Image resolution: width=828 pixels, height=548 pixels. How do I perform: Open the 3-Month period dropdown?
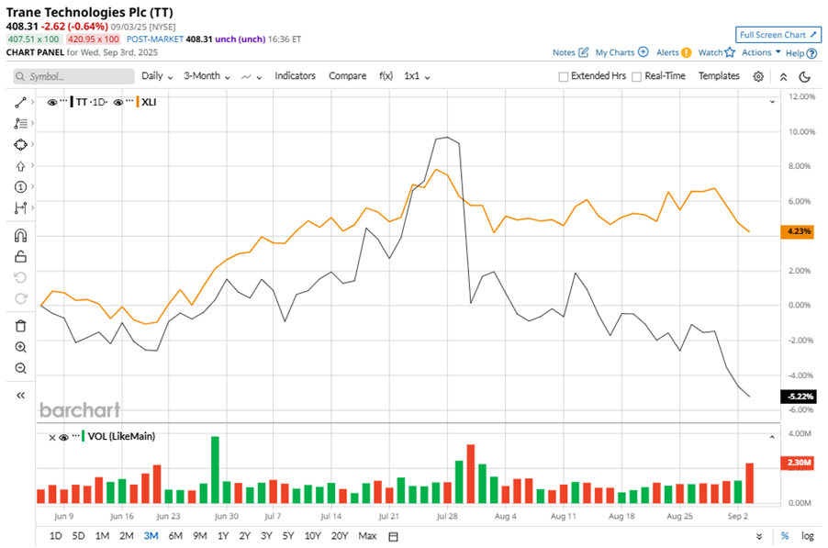[207, 76]
